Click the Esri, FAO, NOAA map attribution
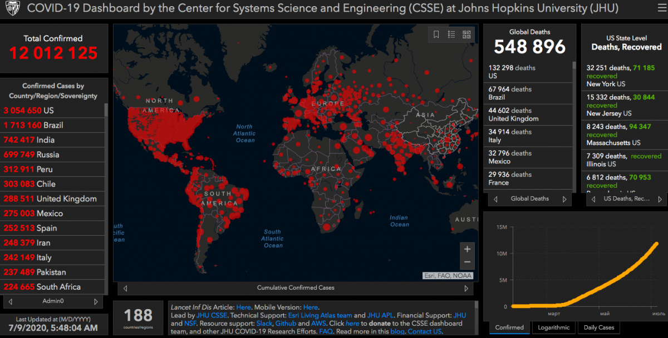The width and height of the screenshot is (668, 338). tap(449, 275)
